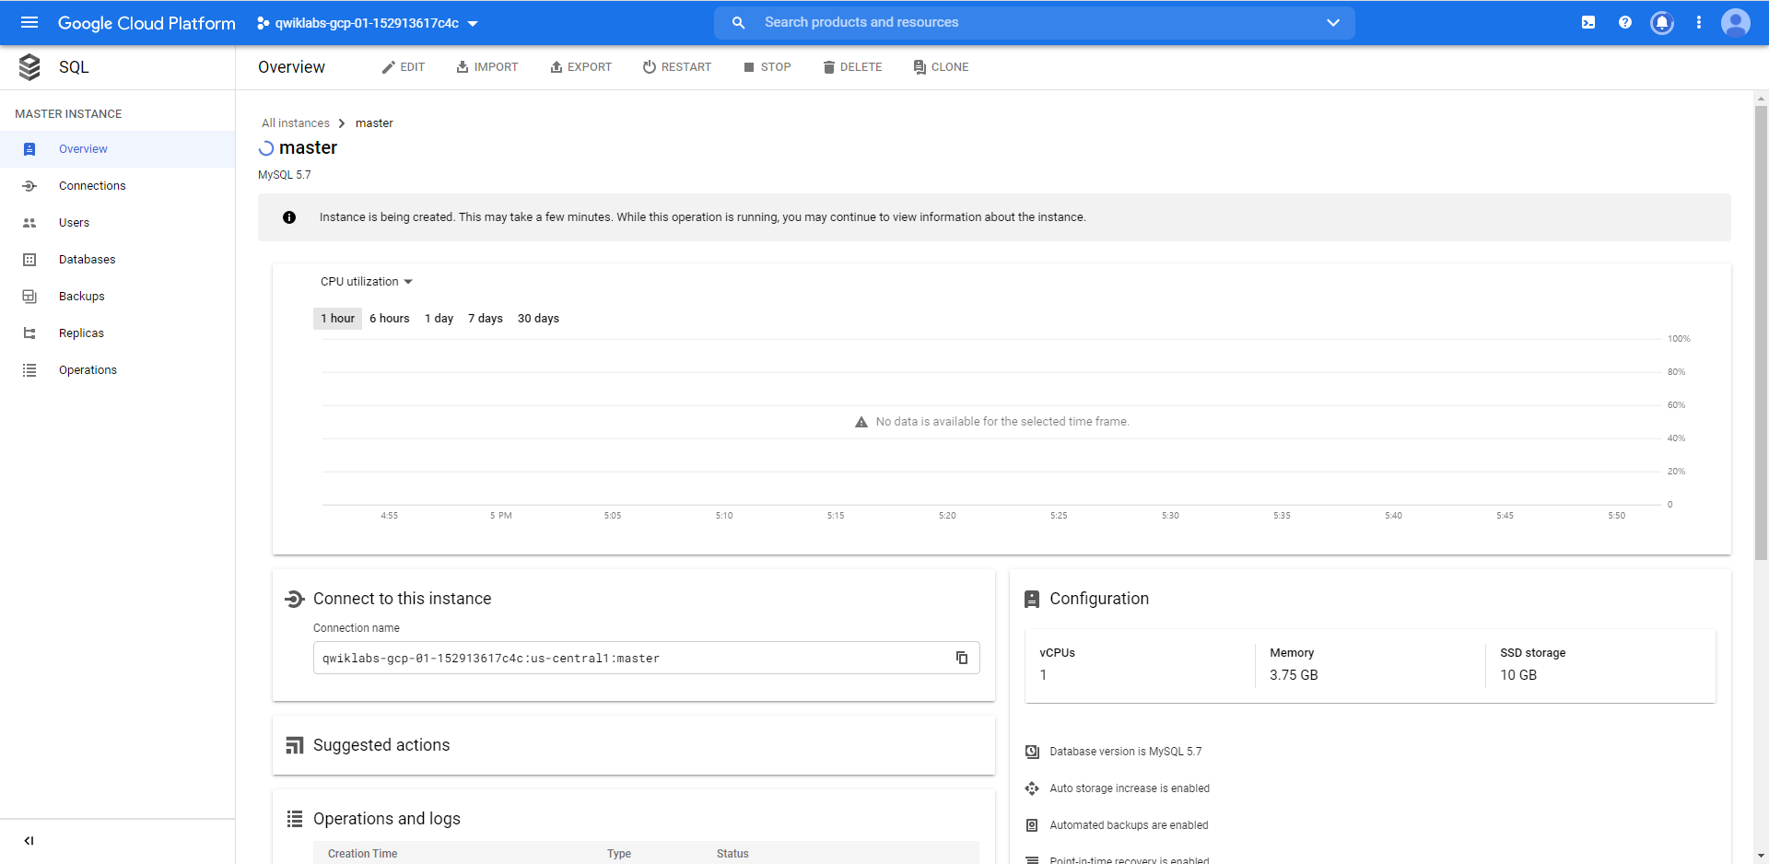Expand the search bar dropdown arrow
This screenshot has height=864, width=1769.
[x=1332, y=22]
